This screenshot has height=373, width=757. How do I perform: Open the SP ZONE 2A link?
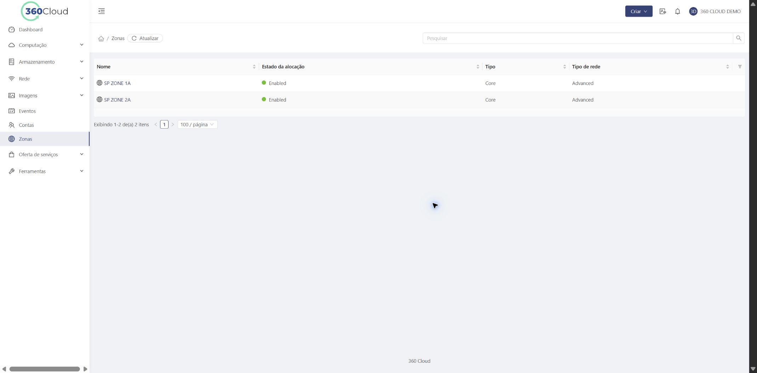[117, 100]
